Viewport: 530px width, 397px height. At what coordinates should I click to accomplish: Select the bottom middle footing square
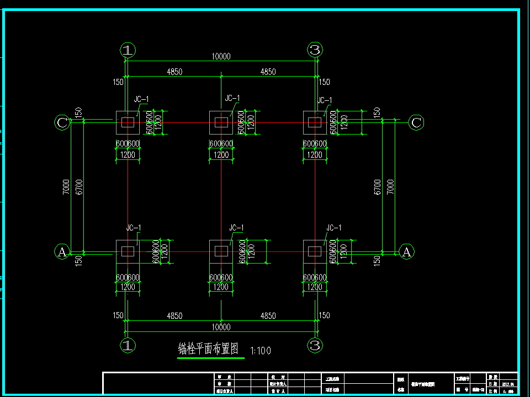click(221, 251)
